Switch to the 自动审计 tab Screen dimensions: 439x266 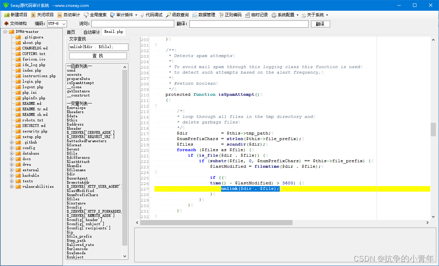92,32
